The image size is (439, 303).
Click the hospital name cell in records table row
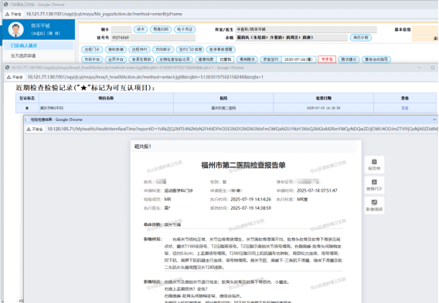223,108
